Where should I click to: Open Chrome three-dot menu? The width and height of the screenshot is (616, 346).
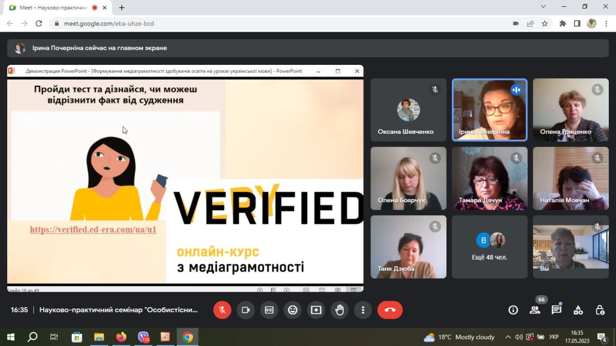tap(606, 24)
